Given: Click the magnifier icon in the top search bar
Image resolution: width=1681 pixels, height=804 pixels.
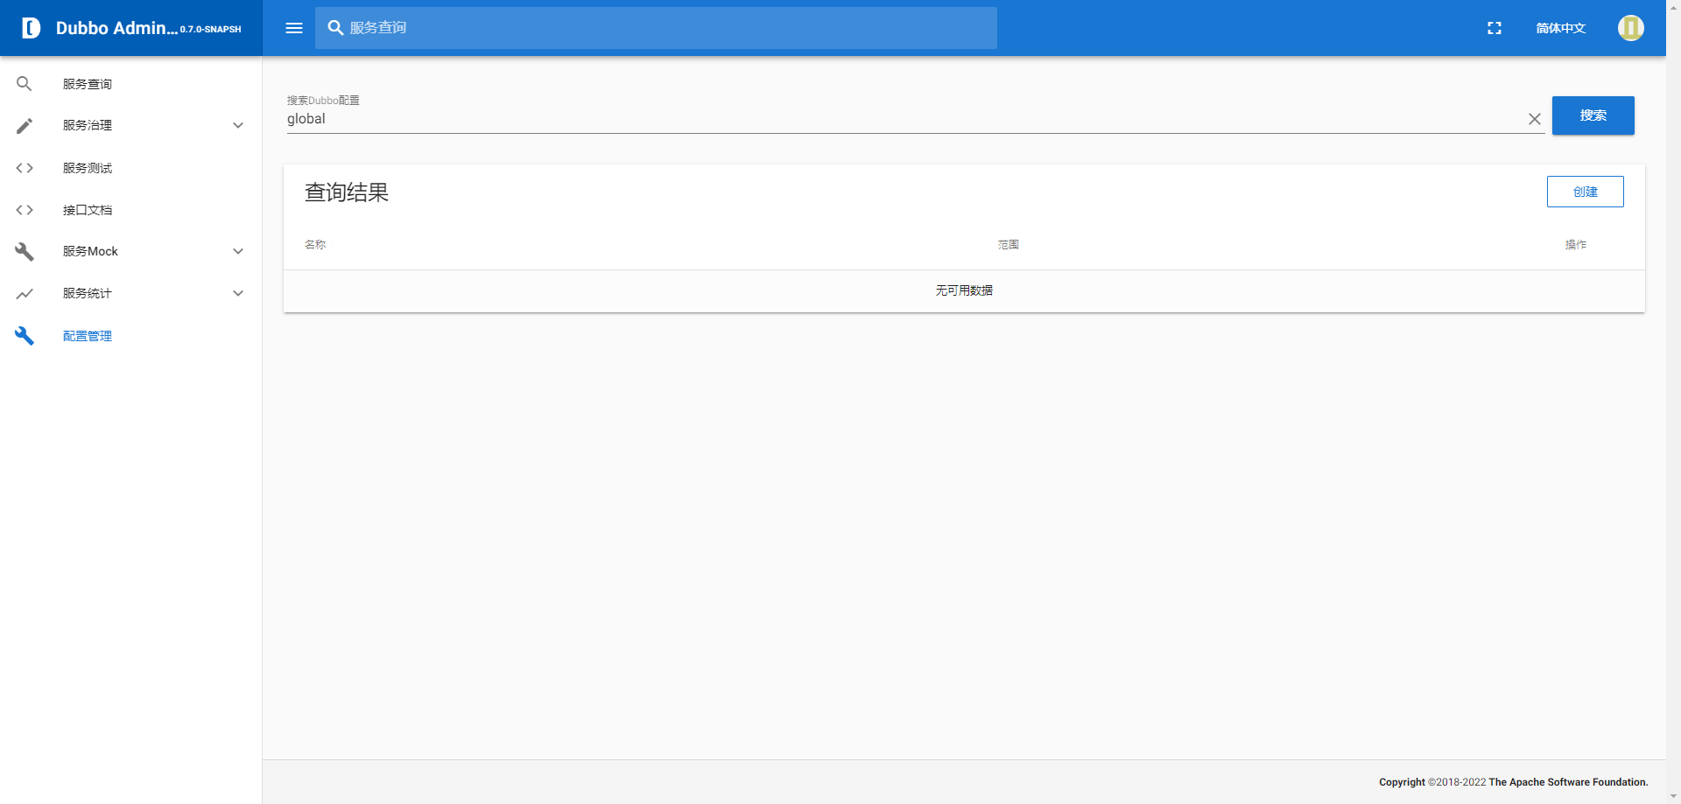Looking at the screenshot, I should 335,28.
